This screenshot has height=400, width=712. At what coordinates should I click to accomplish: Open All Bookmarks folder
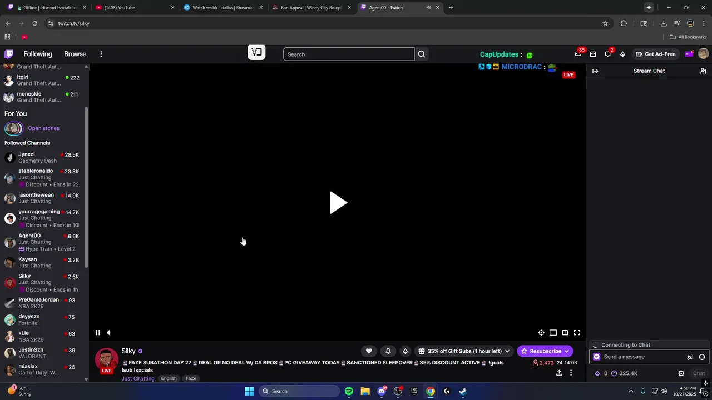click(x=688, y=37)
